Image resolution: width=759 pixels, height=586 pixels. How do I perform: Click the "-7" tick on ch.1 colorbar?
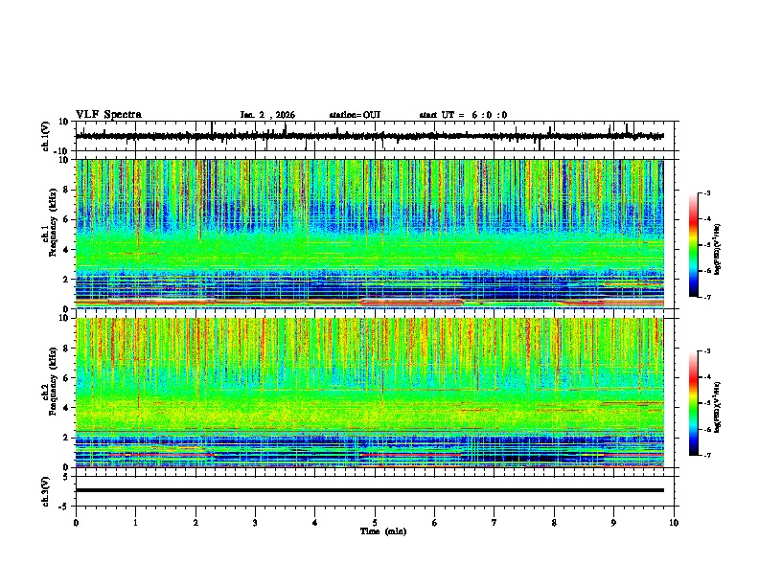pyautogui.click(x=706, y=297)
